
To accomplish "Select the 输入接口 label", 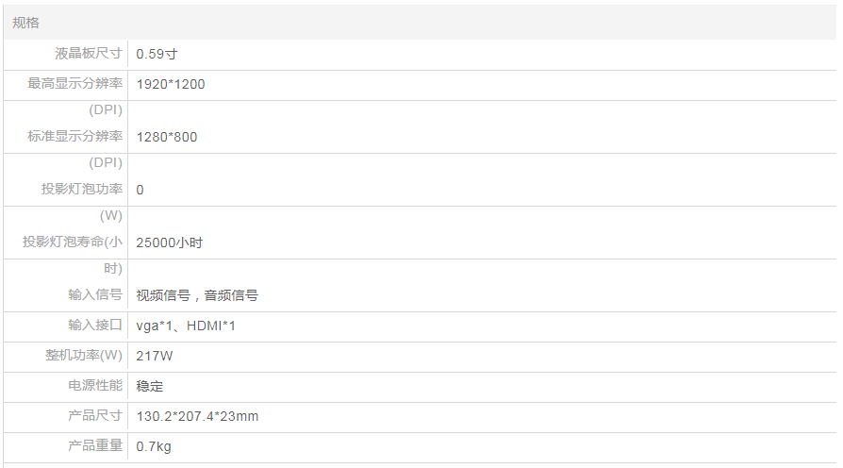I will point(95,325).
